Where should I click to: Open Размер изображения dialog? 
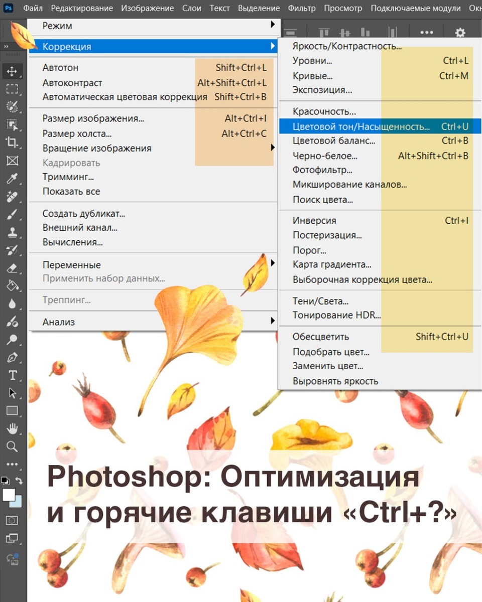[153, 119]
